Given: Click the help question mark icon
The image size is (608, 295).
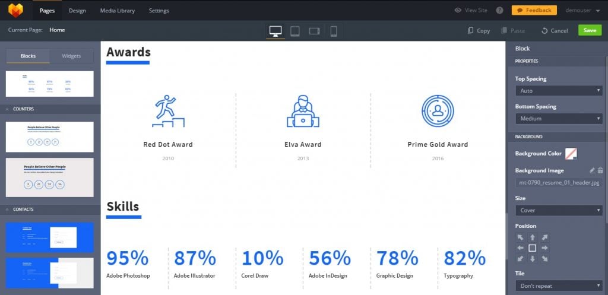Looking at the screenshot, I should click(499, 11).
